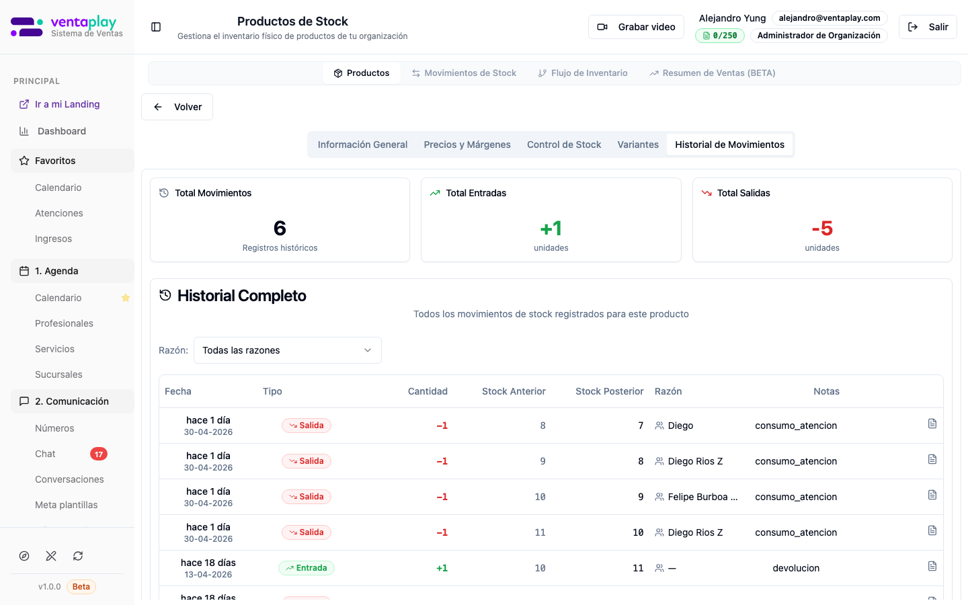Select the Precios y Márgenes tab

467,145
